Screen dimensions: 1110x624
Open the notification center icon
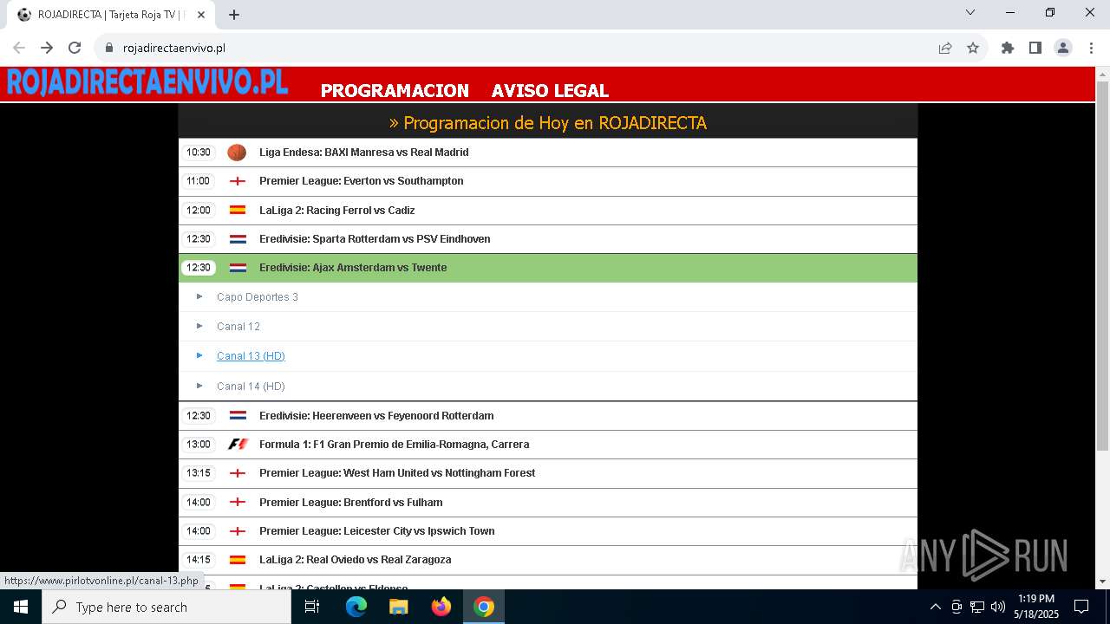(x=1081, y=607)
